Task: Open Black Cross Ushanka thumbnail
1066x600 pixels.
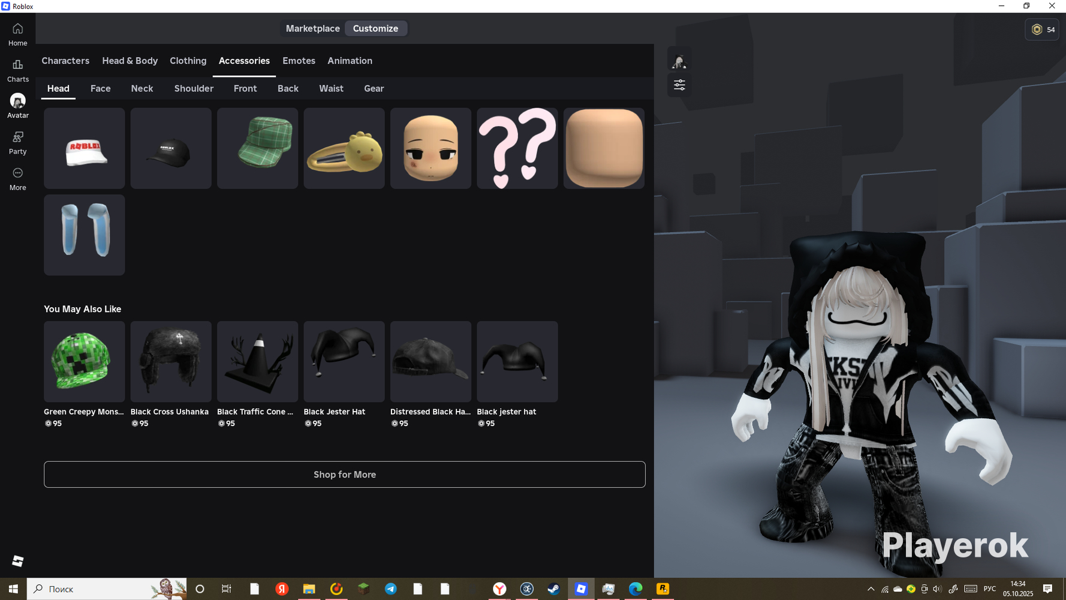Action: 171,361
